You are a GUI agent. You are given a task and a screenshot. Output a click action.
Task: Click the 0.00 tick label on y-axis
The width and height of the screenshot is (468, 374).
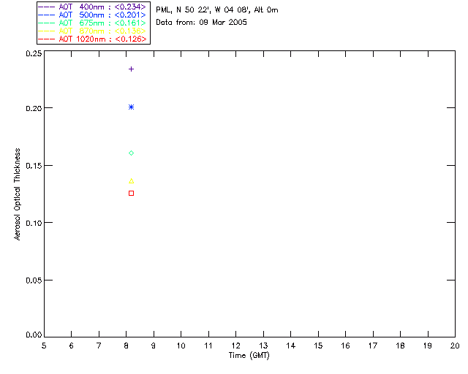(31, 335)
